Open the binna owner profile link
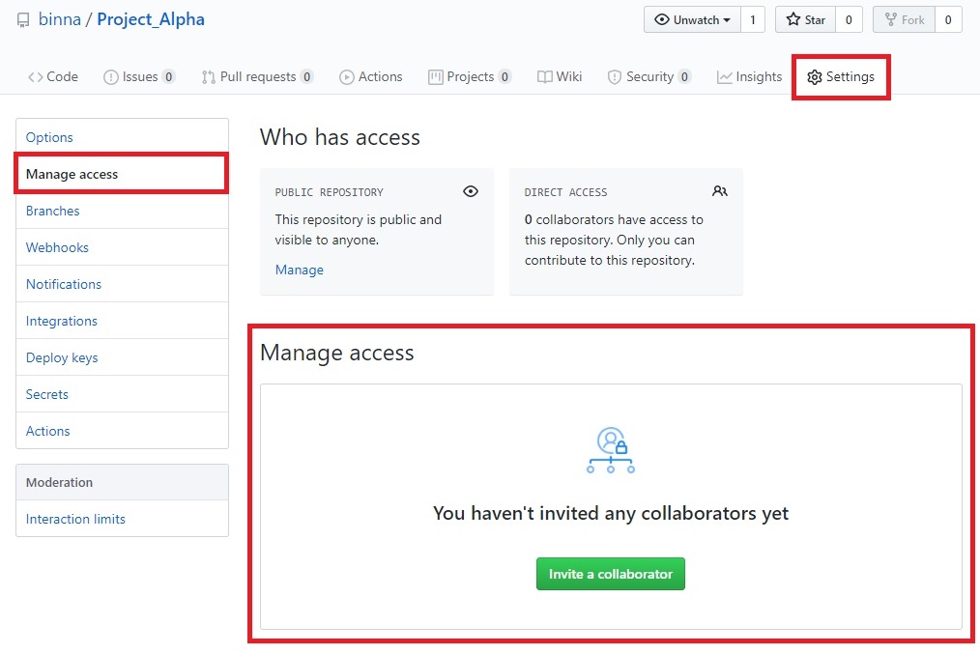980x654 pixels. click(x=60, y=19)
